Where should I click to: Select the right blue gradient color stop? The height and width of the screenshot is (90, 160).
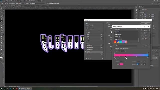pos(148,57)
